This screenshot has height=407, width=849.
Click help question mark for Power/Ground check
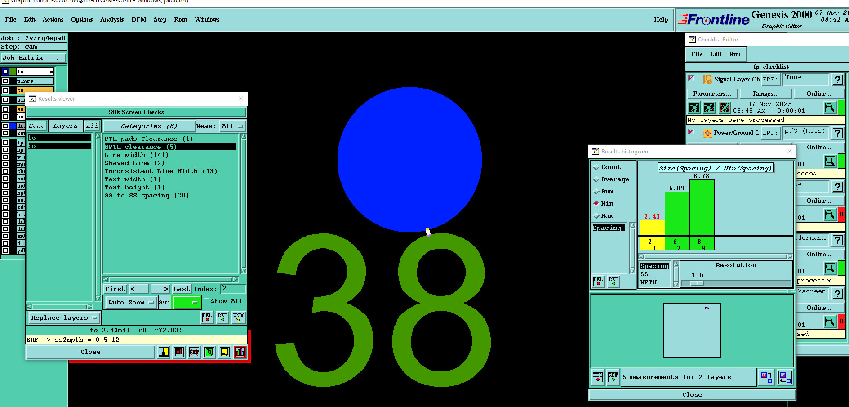point(837,133)
